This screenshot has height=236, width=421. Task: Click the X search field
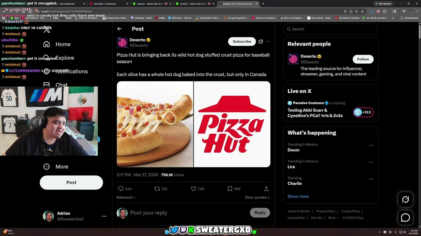331,29
